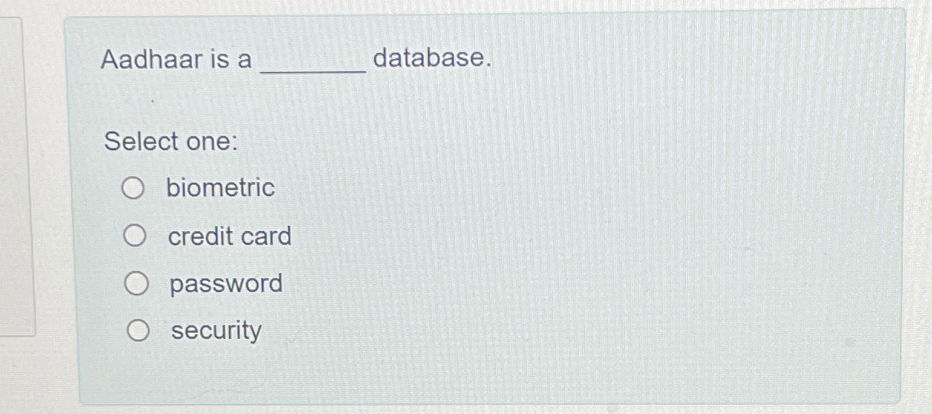Click the blank underline in the question
The height and width of the screenshot is (414, 932).
[313, 70]
